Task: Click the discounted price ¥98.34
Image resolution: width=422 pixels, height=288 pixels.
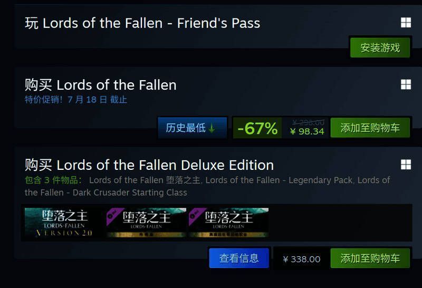Action: click(307, 131)
